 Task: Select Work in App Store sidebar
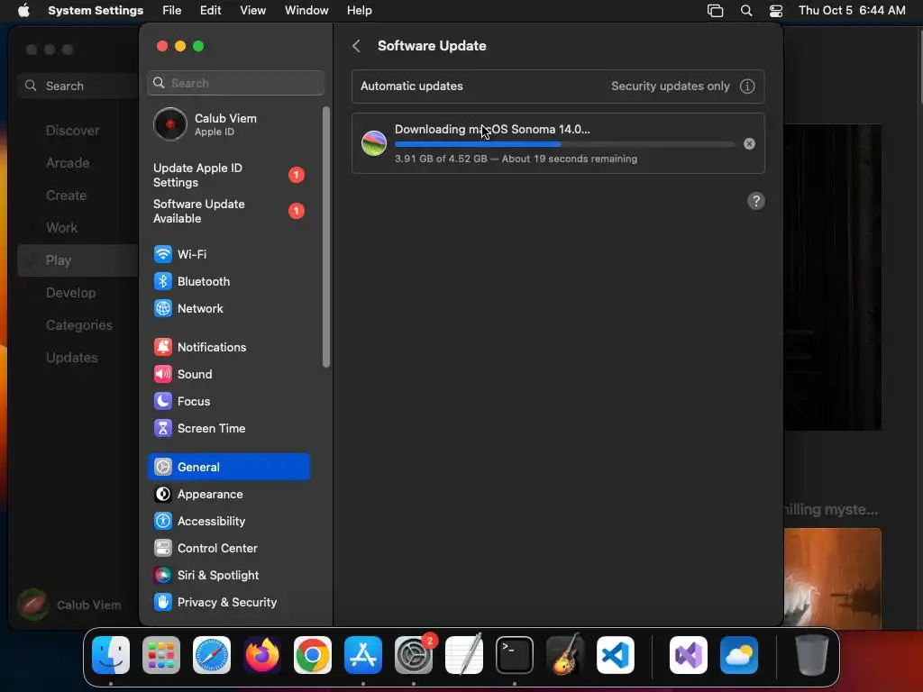point(62,228)
